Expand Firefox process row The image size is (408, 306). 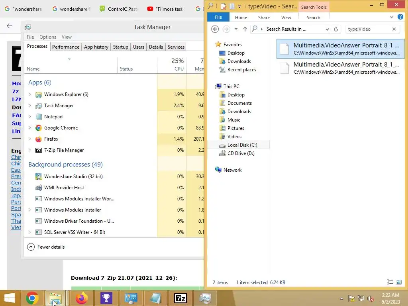click(29, 139)
